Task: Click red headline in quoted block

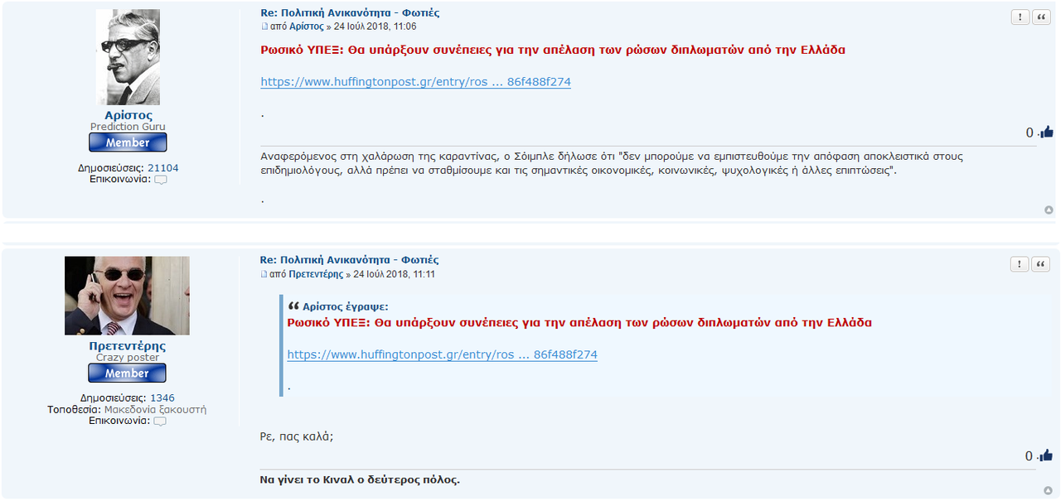Action: (x=579, y=322)
